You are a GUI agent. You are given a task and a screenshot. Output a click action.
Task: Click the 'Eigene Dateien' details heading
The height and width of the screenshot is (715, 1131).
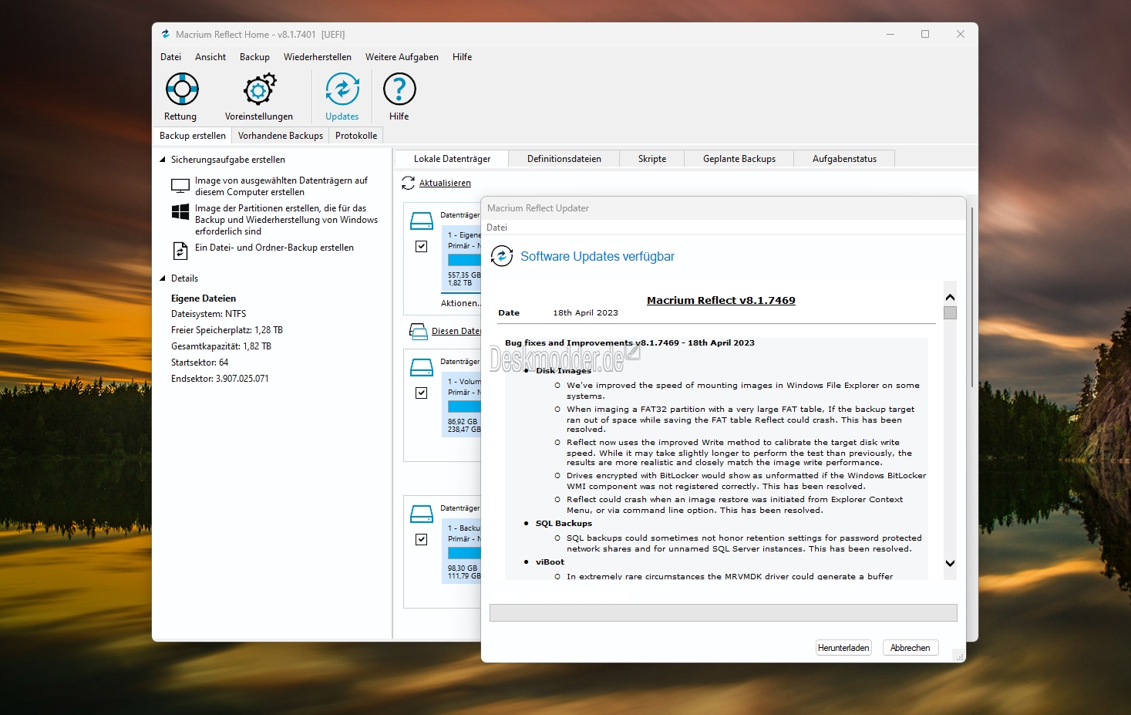click(204, 298)
